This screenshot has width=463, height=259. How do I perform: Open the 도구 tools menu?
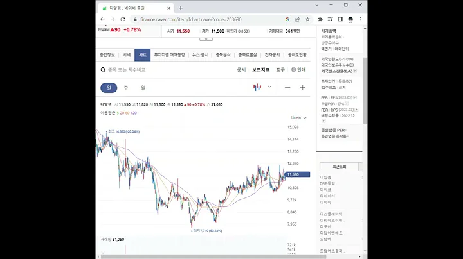pos(280,70)
